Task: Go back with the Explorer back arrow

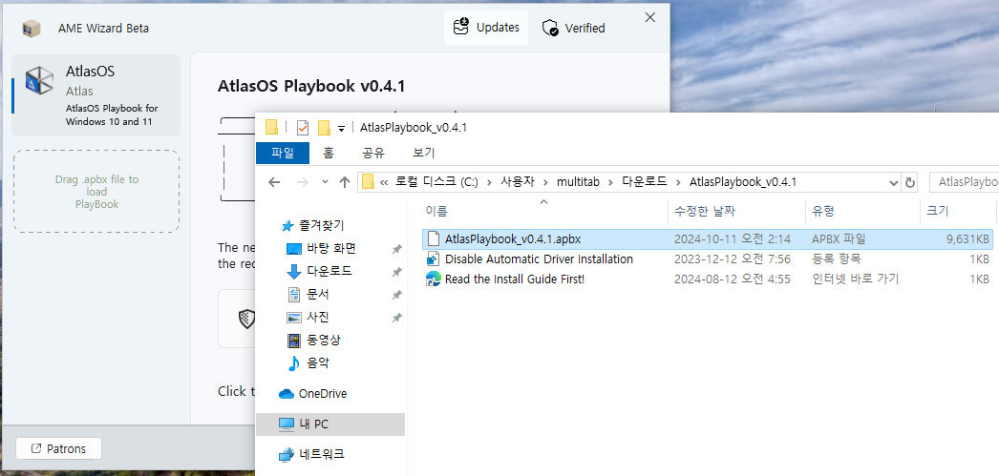Action: click(274, 182)
